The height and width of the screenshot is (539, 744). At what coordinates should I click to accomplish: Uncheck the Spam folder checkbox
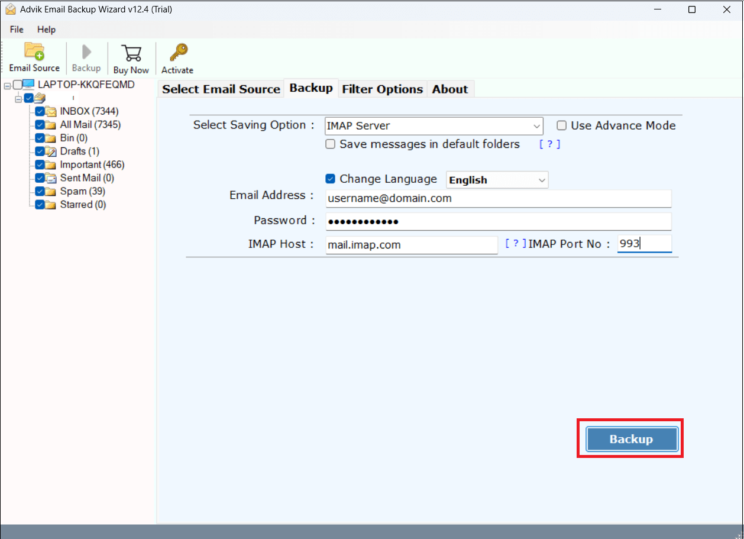coord(40,191)
